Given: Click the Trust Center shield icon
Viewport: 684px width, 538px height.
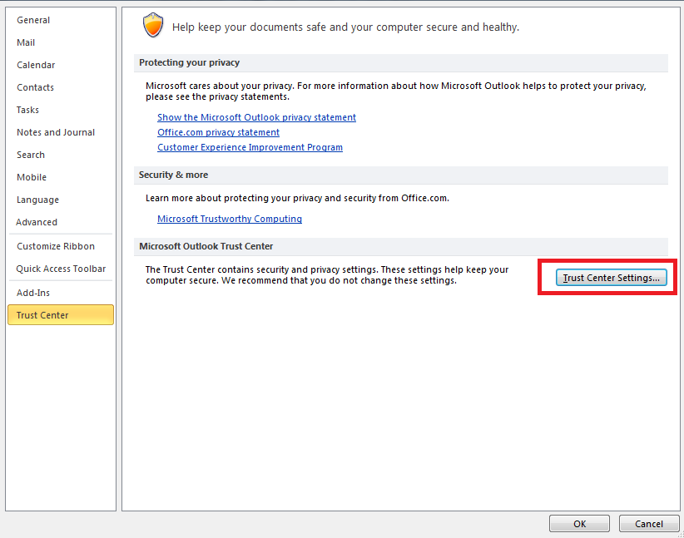Looking at the screenshot, I should click(153, 26).
